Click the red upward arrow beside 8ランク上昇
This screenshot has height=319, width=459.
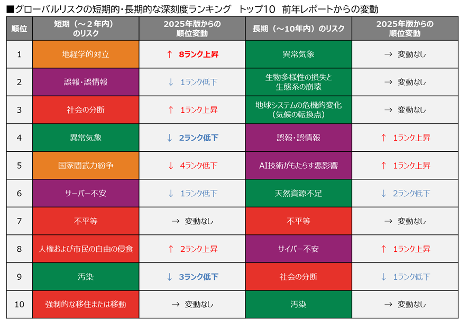pyautogui.click(x=170, y=54)
